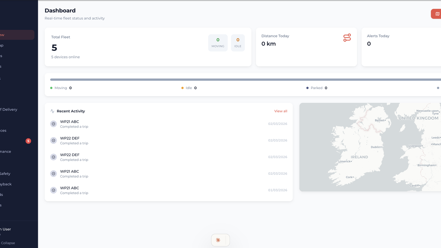Click Cork on the map
The image size is (441, 248).
350,177
